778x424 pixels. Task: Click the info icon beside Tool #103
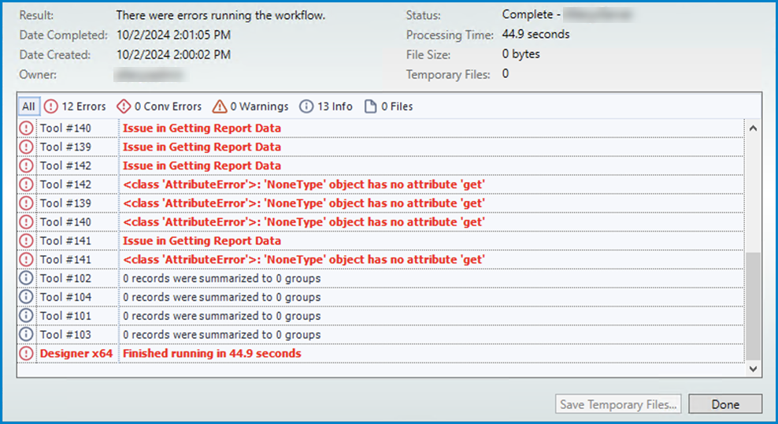tap(26, 335)
